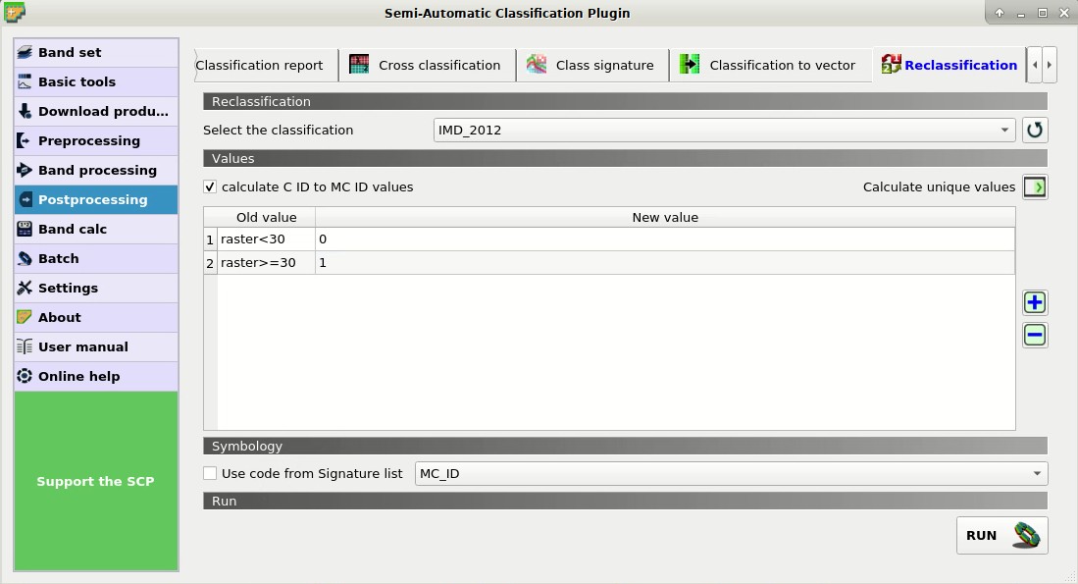Open the Batch section
1078x584 pixels.
tap(95, 259)
